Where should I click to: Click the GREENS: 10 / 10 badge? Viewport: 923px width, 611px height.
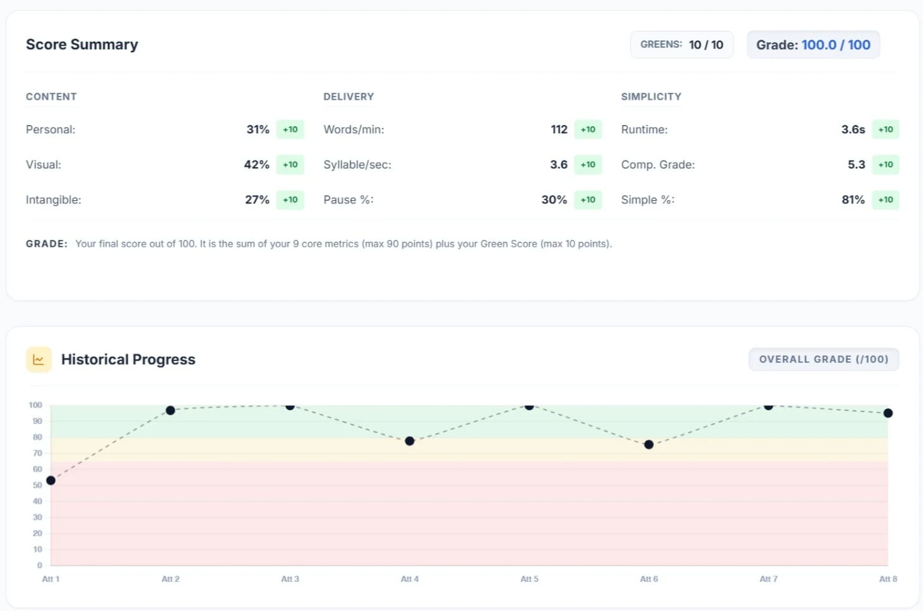682,45
